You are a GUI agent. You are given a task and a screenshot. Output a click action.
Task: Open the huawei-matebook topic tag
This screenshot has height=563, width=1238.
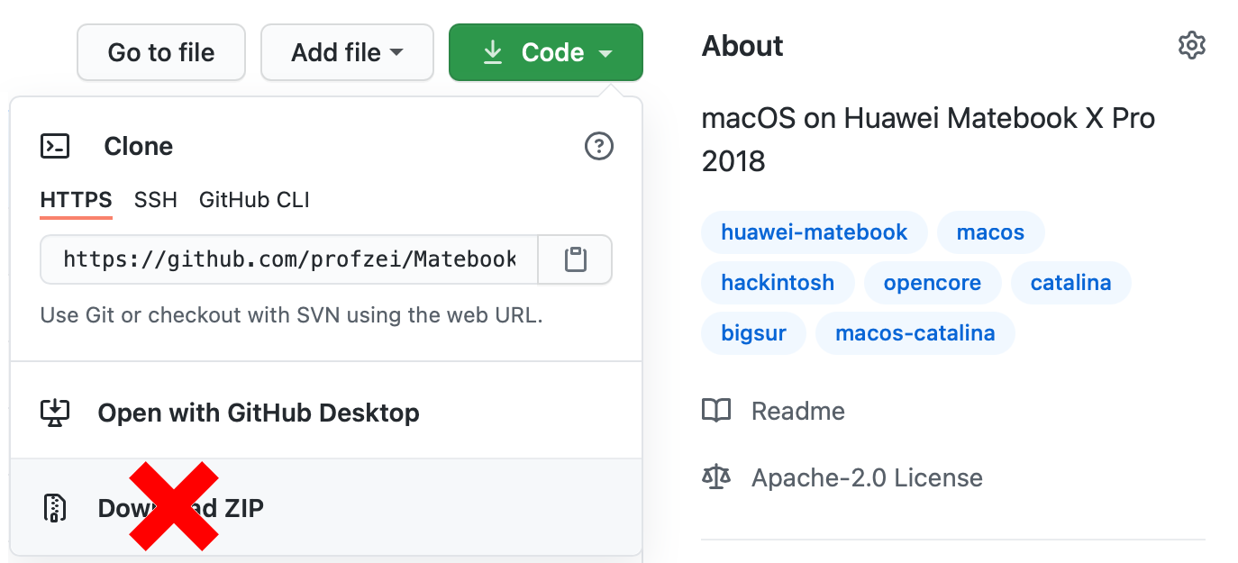815,232
